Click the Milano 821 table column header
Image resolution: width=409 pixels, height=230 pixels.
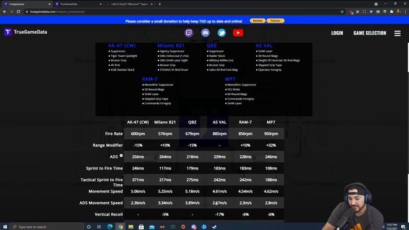(165, 122)
